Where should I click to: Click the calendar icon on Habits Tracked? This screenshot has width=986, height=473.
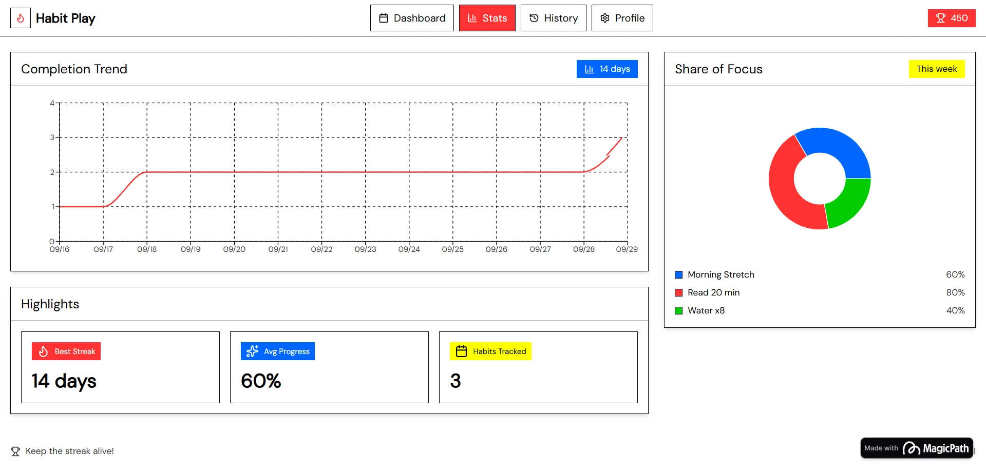461,351
